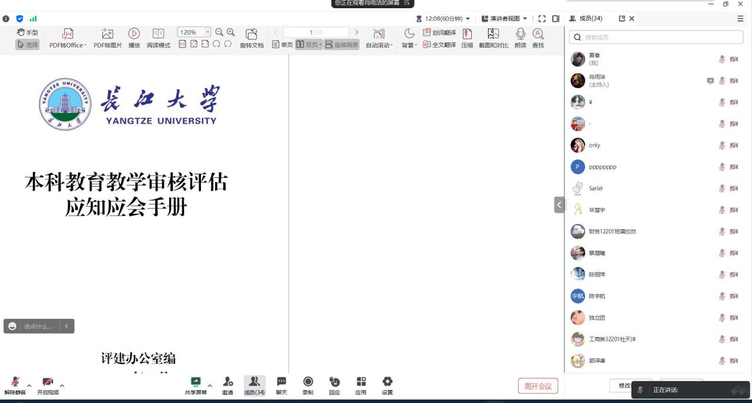Viewport: 752px width, 403px height.
Task: Select participant Sariel in the member list
Action: click(596, 189)
